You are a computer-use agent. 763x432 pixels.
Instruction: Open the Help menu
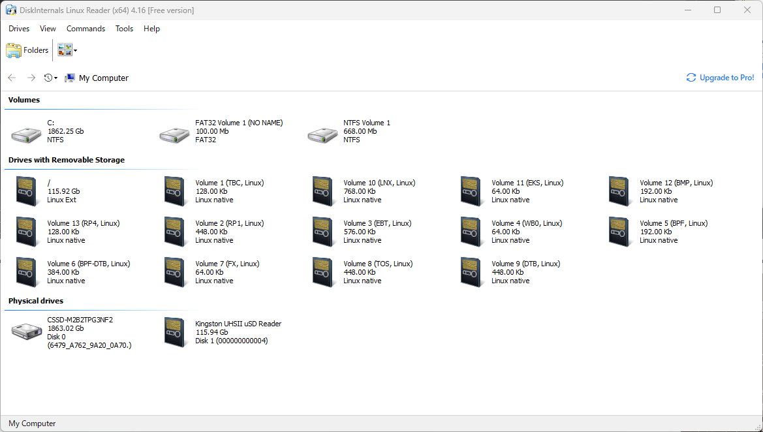[x=151, y=29]
